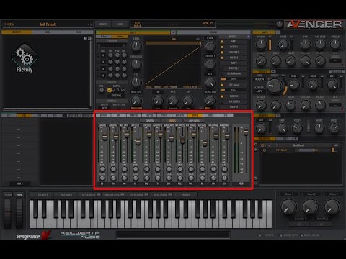Image resolution: width=346 pixels, height=259 pixels.
Task: Toggle the SHAPER1 routing LED
Action: click(222, 53)
